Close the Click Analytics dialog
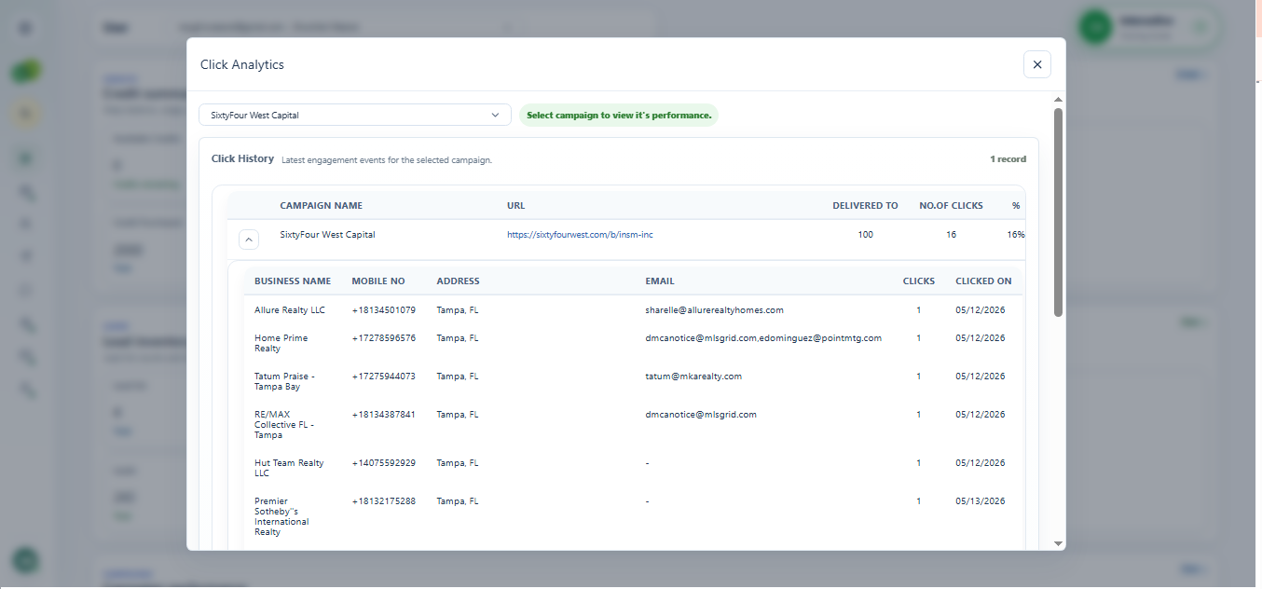This screenshot has width=1262, height=589. pyautogui.click(x=1037, y=64)
